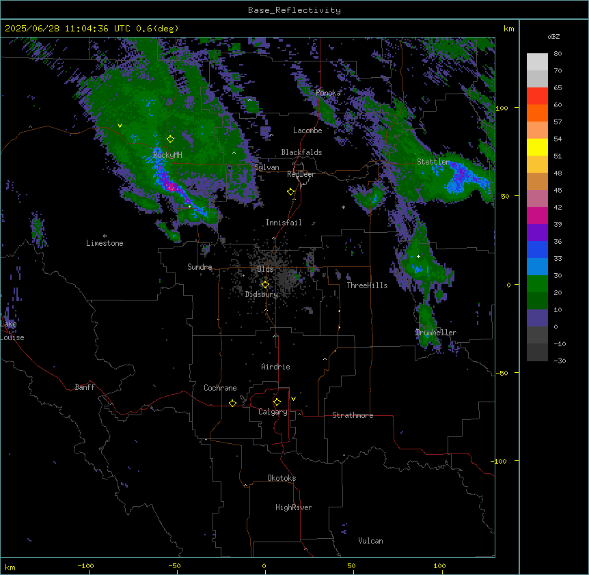Select the bright green 20-30 dBZ legend swatch
The image size is (589, 575).
pos(537,284)
